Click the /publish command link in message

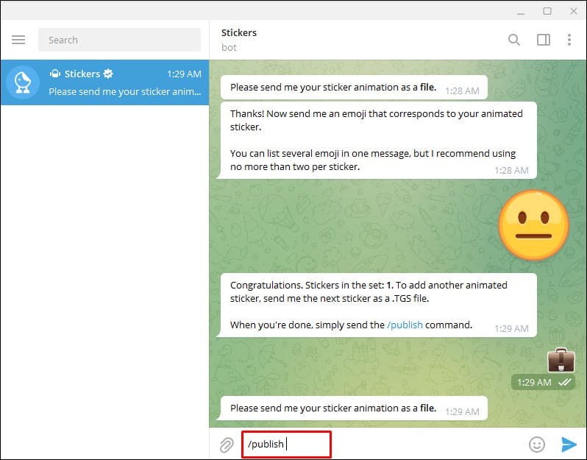(x=405, y=325)
